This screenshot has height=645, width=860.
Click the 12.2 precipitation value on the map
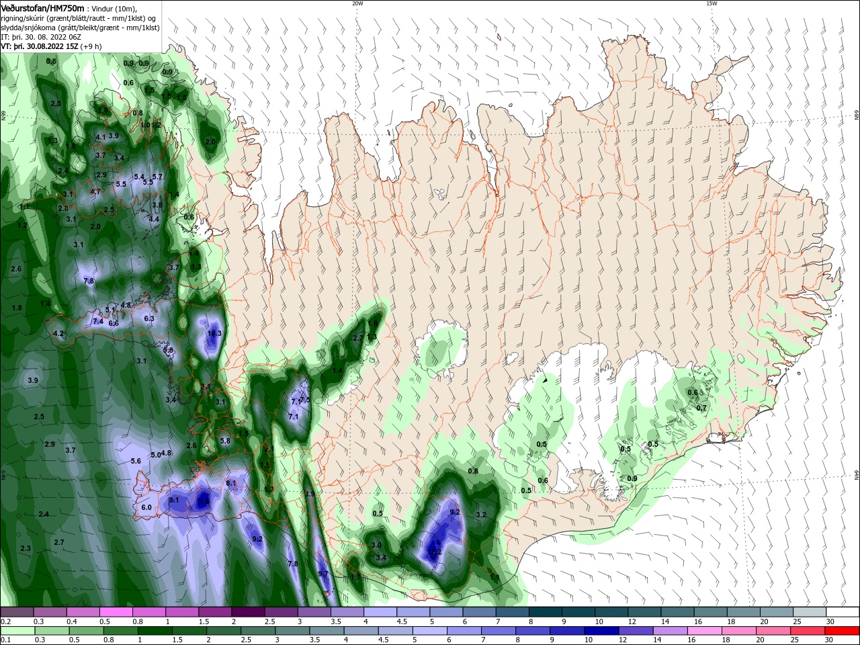(434, 552)
